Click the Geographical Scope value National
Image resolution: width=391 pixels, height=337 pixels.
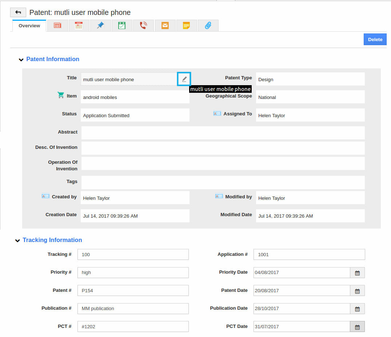(x=310, y=97)
